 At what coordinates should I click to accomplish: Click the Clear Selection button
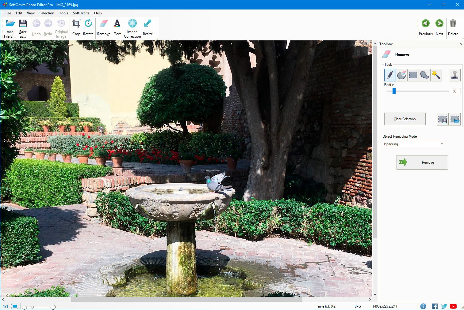(405, 119)
